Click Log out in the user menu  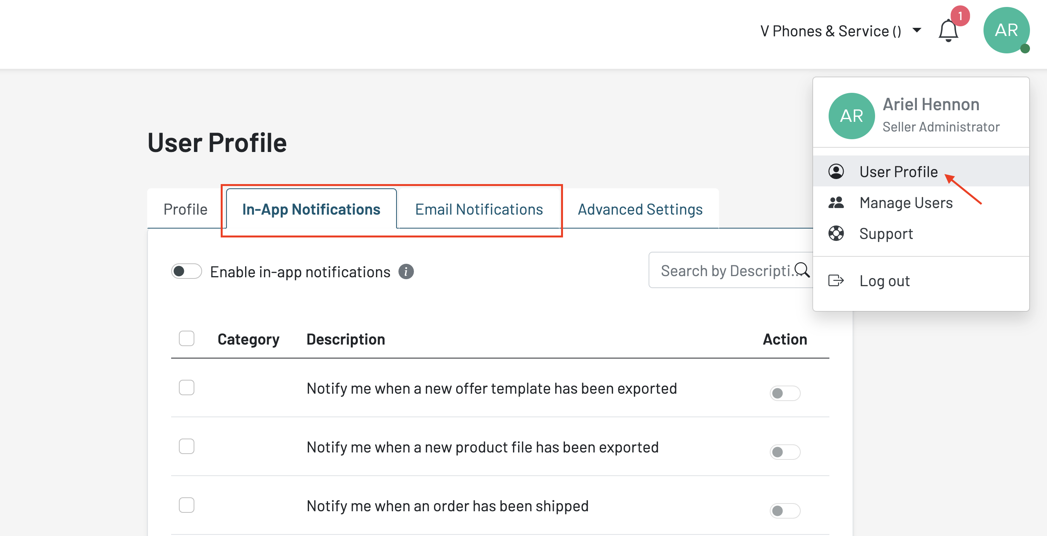tap(884, 281)
